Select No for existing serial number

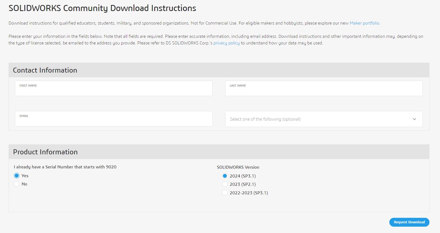pyautogui.click(x=17, y=184)
